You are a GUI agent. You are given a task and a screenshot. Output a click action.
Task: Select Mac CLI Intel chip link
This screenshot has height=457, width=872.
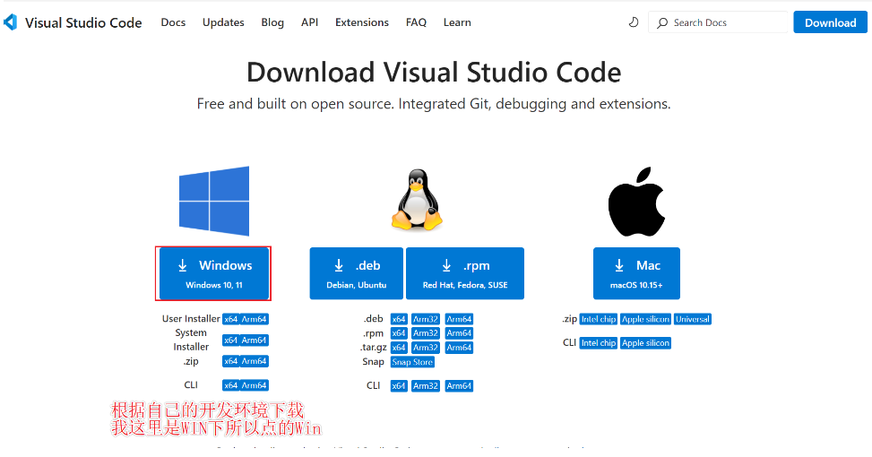[599, 343]
